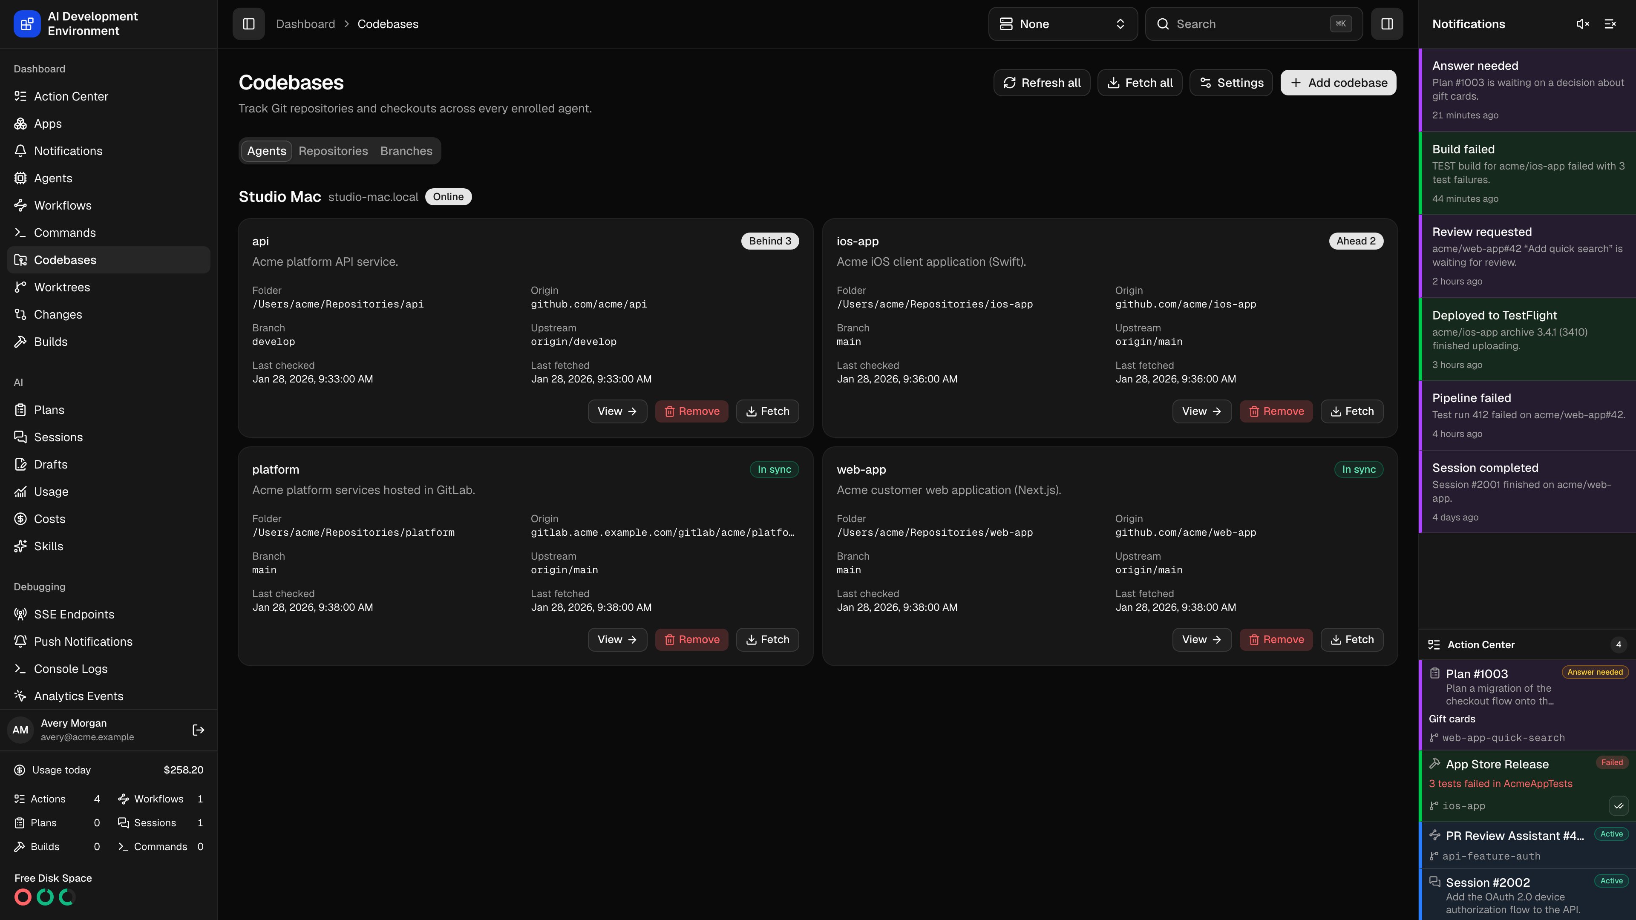Open Analytics Events in sidebar
Viewport: 1636px width, 920px height.
tap(109, 696)
